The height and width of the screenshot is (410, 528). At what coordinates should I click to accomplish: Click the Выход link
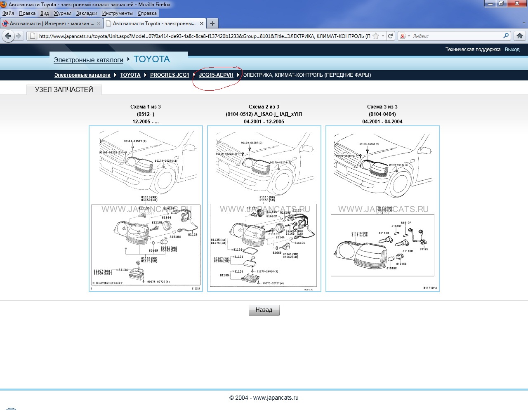(512, 49)
